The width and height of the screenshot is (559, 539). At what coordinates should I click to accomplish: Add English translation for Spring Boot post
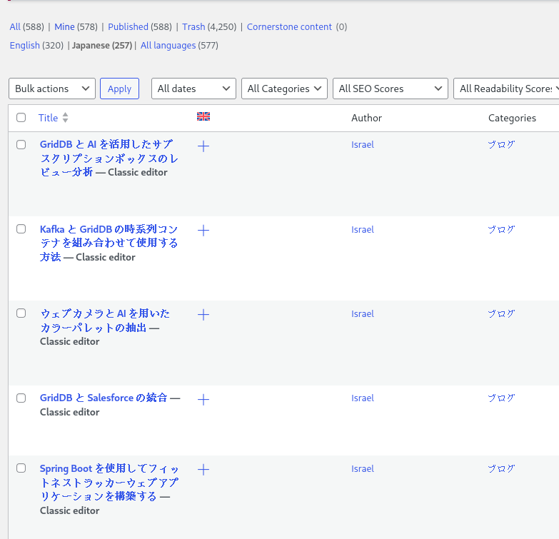click(203, 470)
